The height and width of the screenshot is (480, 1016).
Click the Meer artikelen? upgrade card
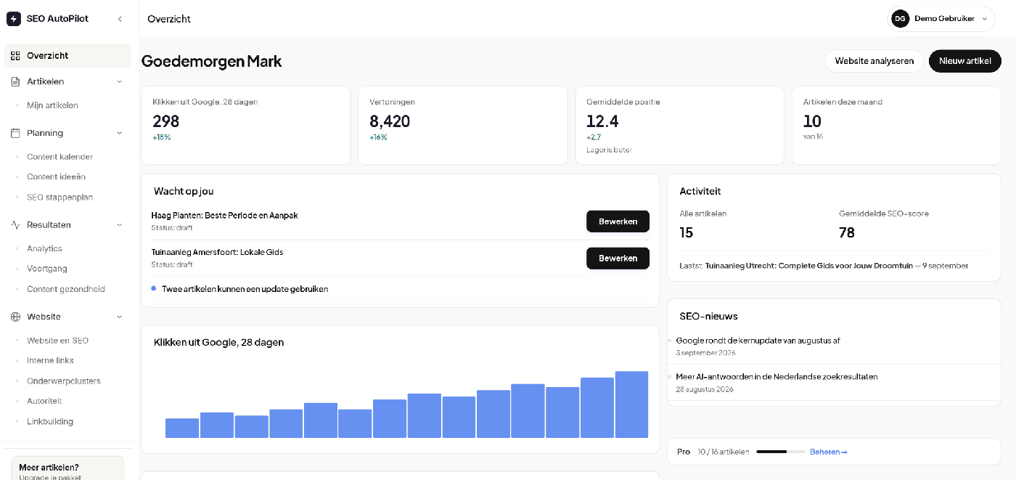tap(67, 468)
